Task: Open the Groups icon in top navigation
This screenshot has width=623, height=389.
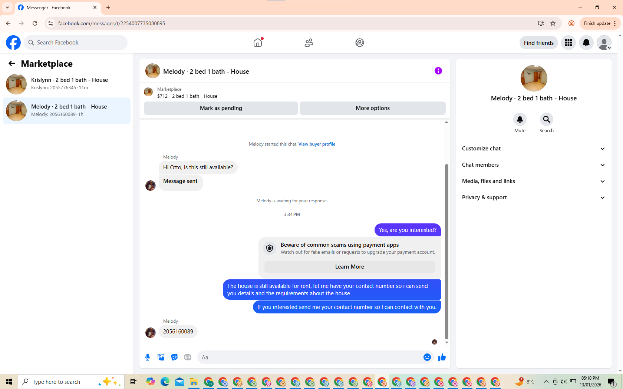Action: click(x=360, y=43)
